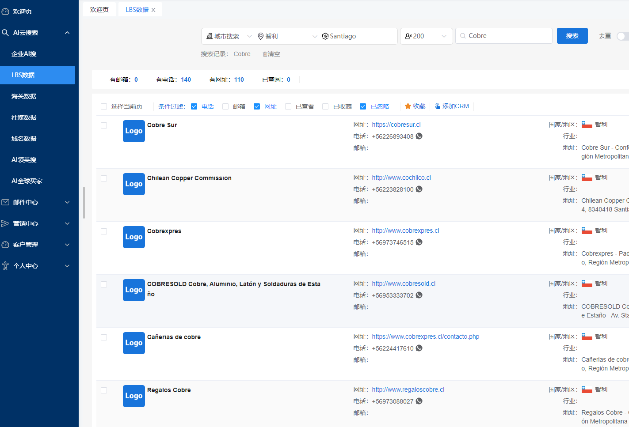Collapse the AI云搜索 sidebar section
The height and width of the screenshot is (427, 629).
[67, 33]
